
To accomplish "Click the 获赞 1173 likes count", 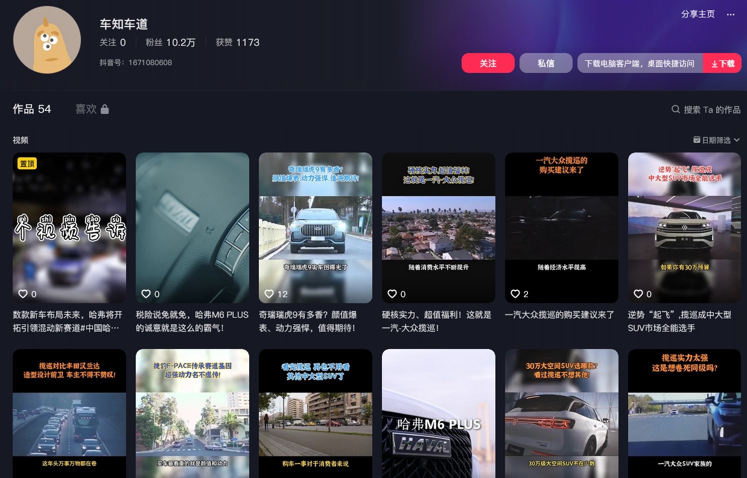I will 238,42.
